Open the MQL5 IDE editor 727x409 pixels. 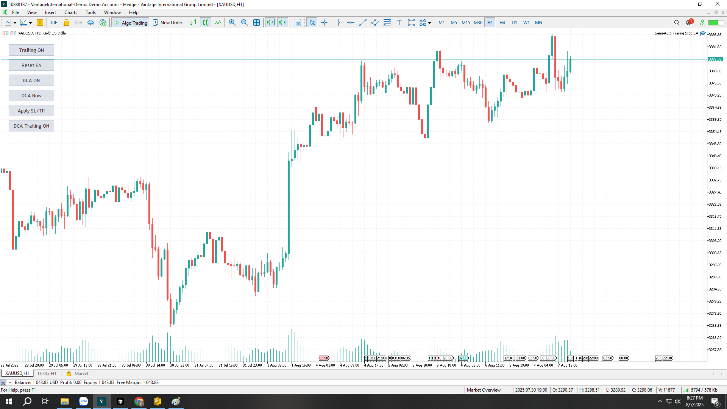pos(54,23)
